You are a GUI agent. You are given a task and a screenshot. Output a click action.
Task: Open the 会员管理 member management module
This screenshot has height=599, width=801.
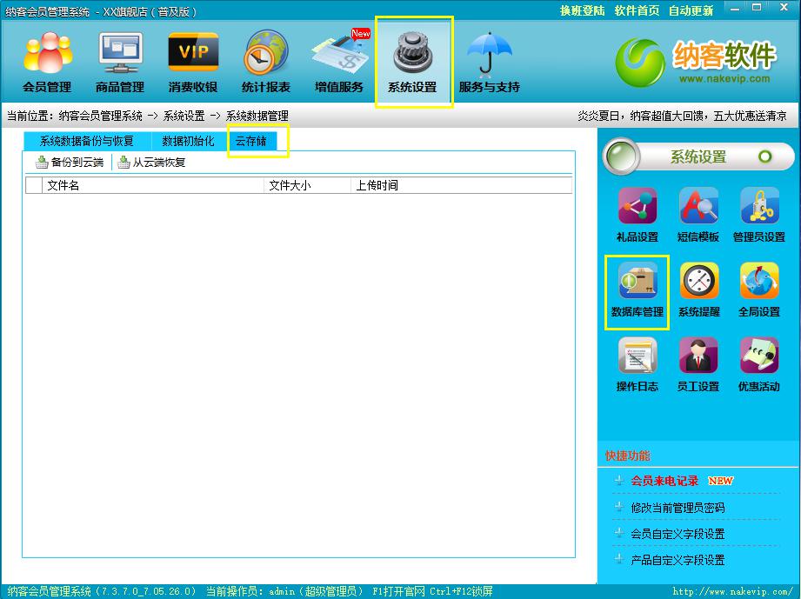(x=47, y=63)
